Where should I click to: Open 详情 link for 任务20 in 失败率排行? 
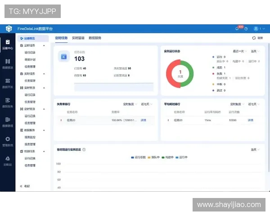pyautogui.click(x=144, y=120)
